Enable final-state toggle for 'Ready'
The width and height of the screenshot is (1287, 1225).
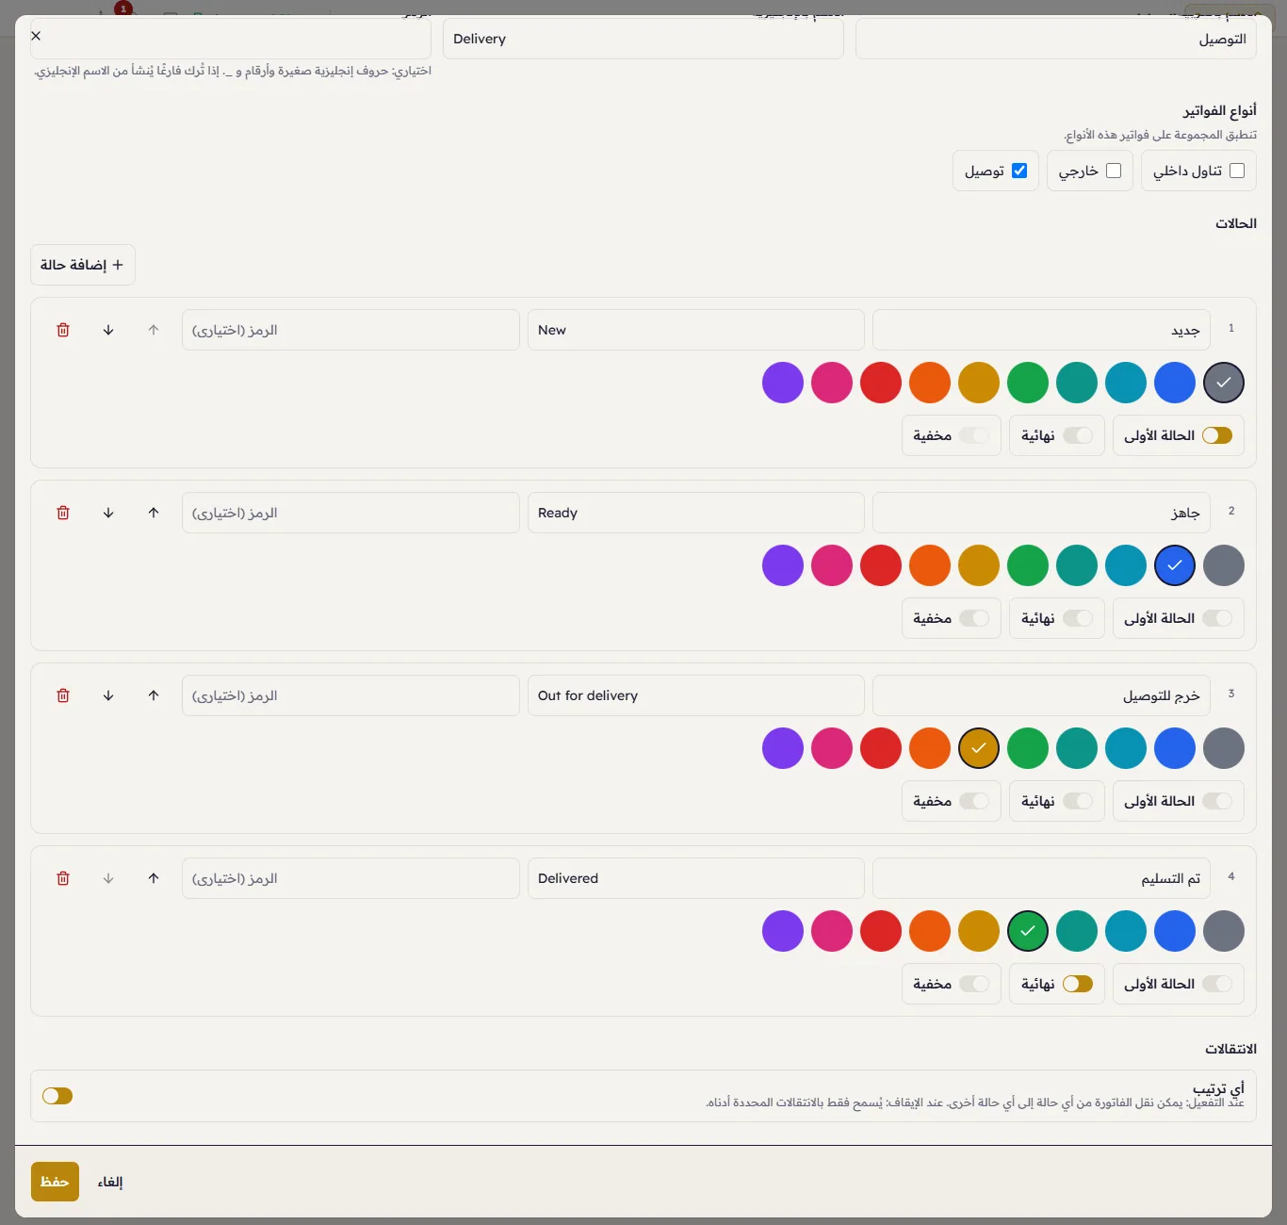coord(1078,618)
